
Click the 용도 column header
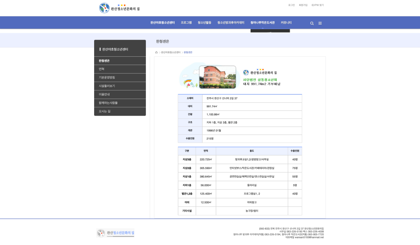[252, 151]
